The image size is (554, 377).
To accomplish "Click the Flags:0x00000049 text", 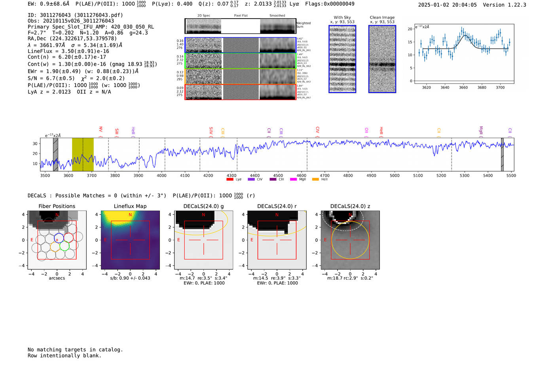I will coord(330,4).
